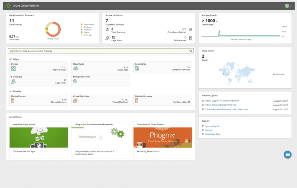The image size is (297, 188).
Task: Click the search magnifier in search bar
Action: [191, 51]
